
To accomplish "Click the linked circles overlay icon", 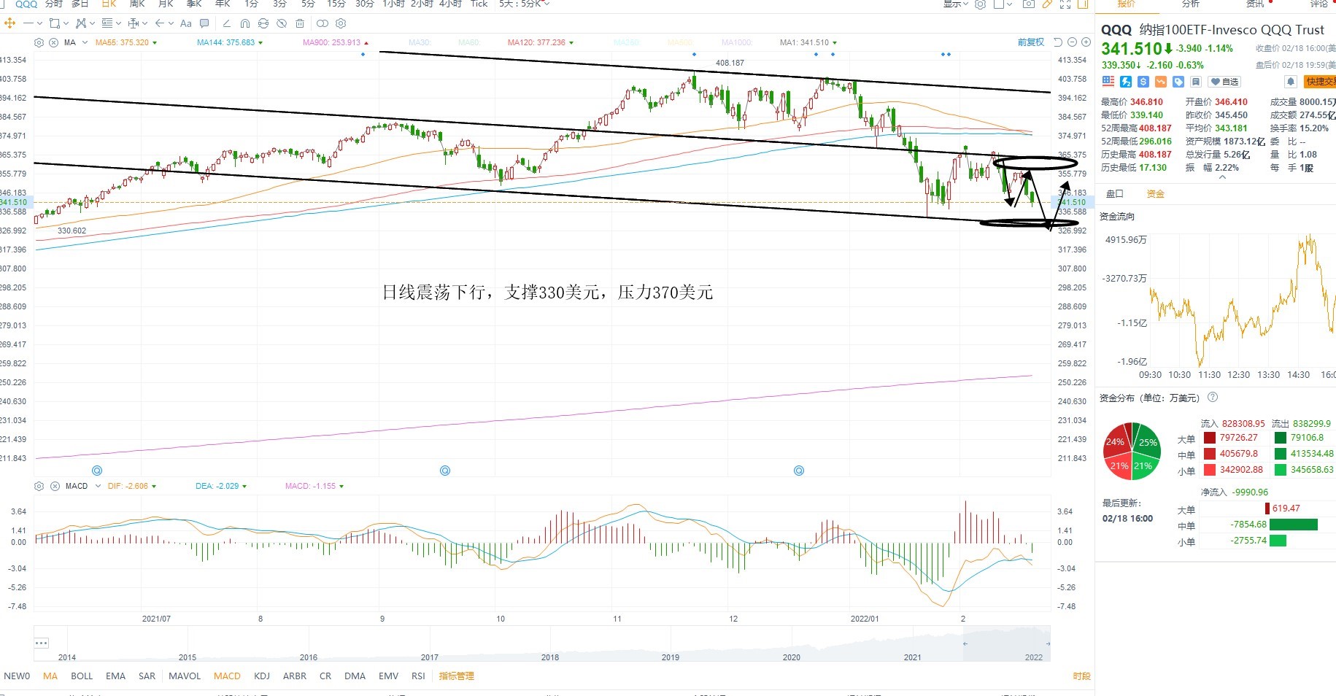I will pos(323,23).
